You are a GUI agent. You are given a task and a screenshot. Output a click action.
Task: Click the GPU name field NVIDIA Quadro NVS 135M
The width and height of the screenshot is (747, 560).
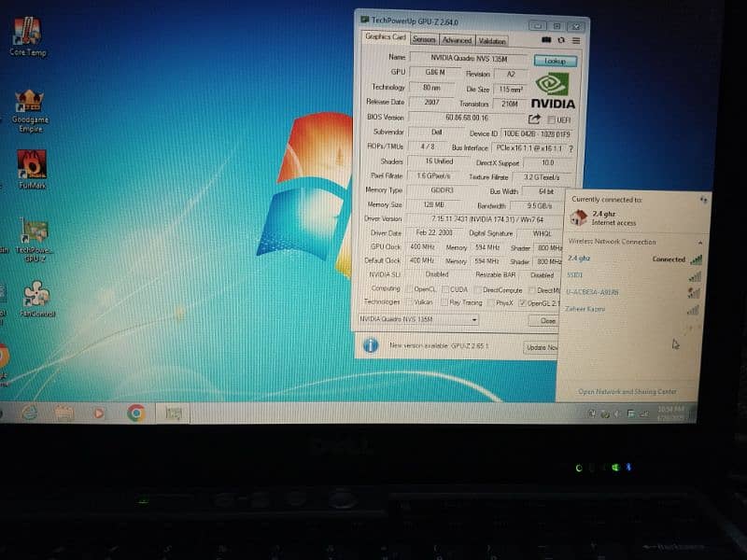(469, 58)
